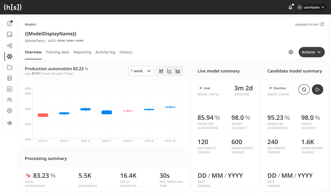Open the userName account menu
The height and width of the screenshot is (194, 331).
311,7
